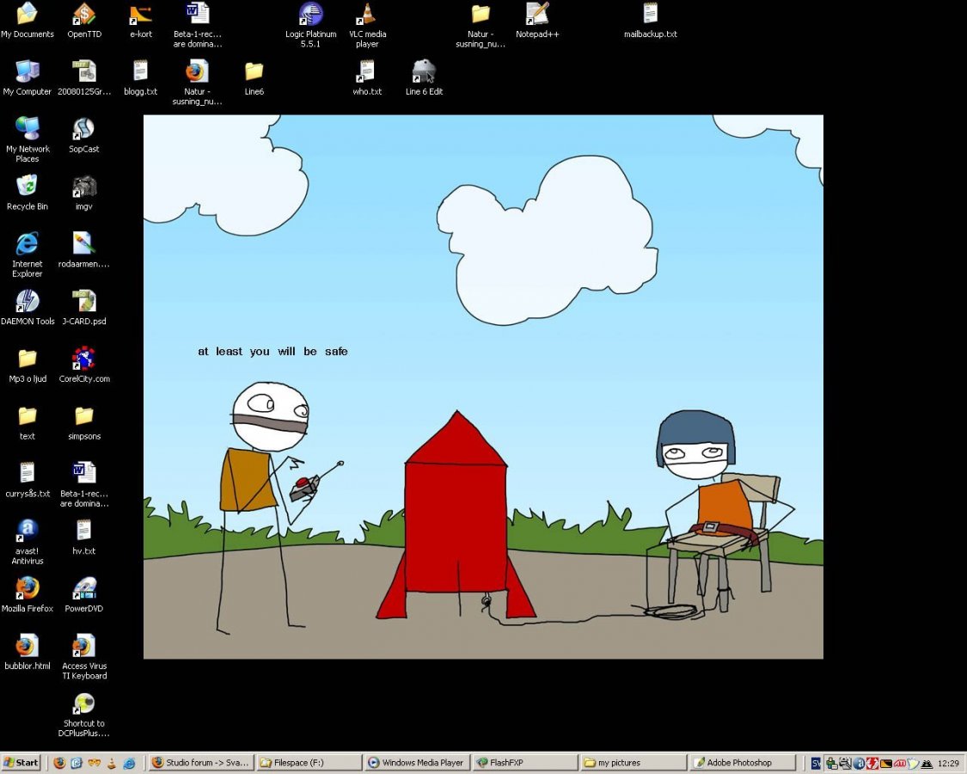Viewport: 967px width, 774px height.
Task: Bring up the FlashFXP window
Action: [x=525, y=763]
